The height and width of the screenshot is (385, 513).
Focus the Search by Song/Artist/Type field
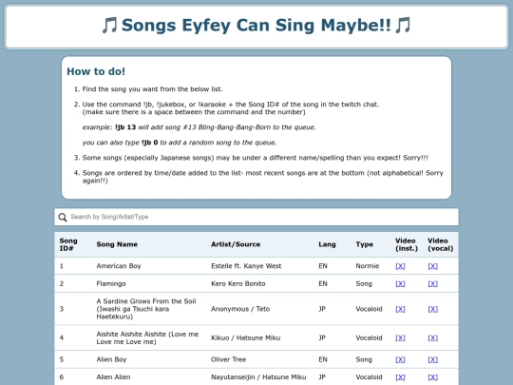(x=256, y=217)
